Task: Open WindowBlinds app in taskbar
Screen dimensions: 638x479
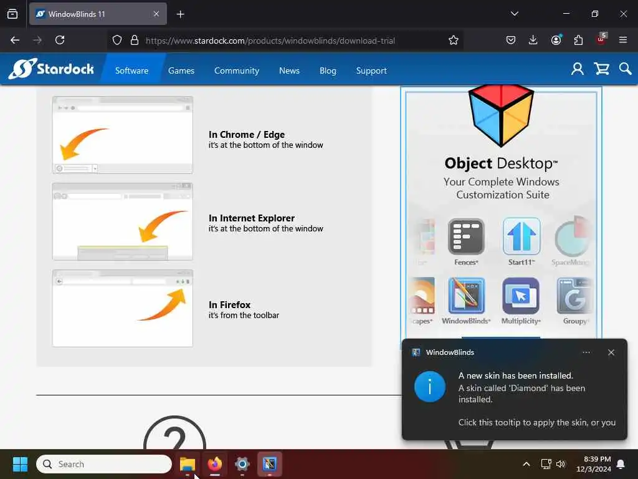Action: click(269, 464)
